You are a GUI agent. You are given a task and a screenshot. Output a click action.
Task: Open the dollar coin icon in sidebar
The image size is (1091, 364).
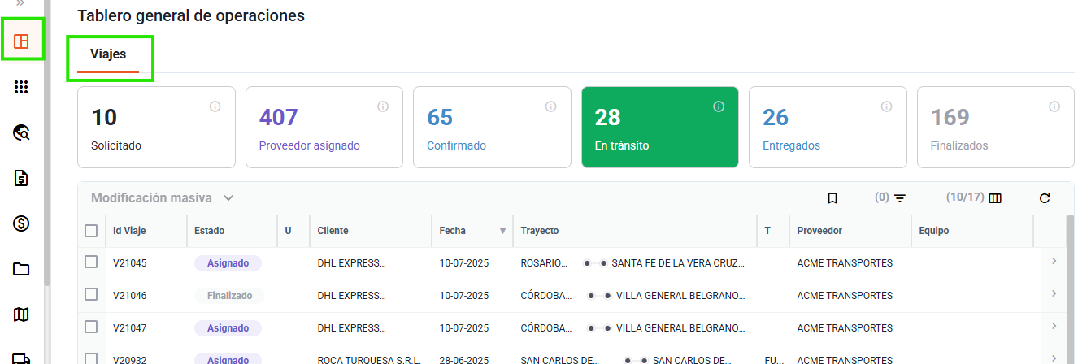22,223
